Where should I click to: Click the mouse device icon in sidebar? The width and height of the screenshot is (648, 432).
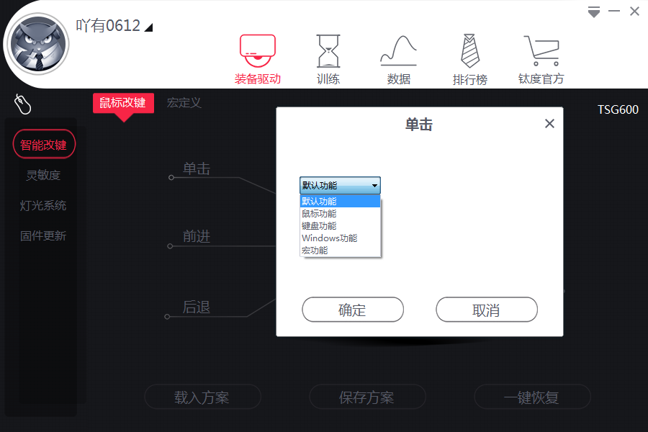point(23,104)
